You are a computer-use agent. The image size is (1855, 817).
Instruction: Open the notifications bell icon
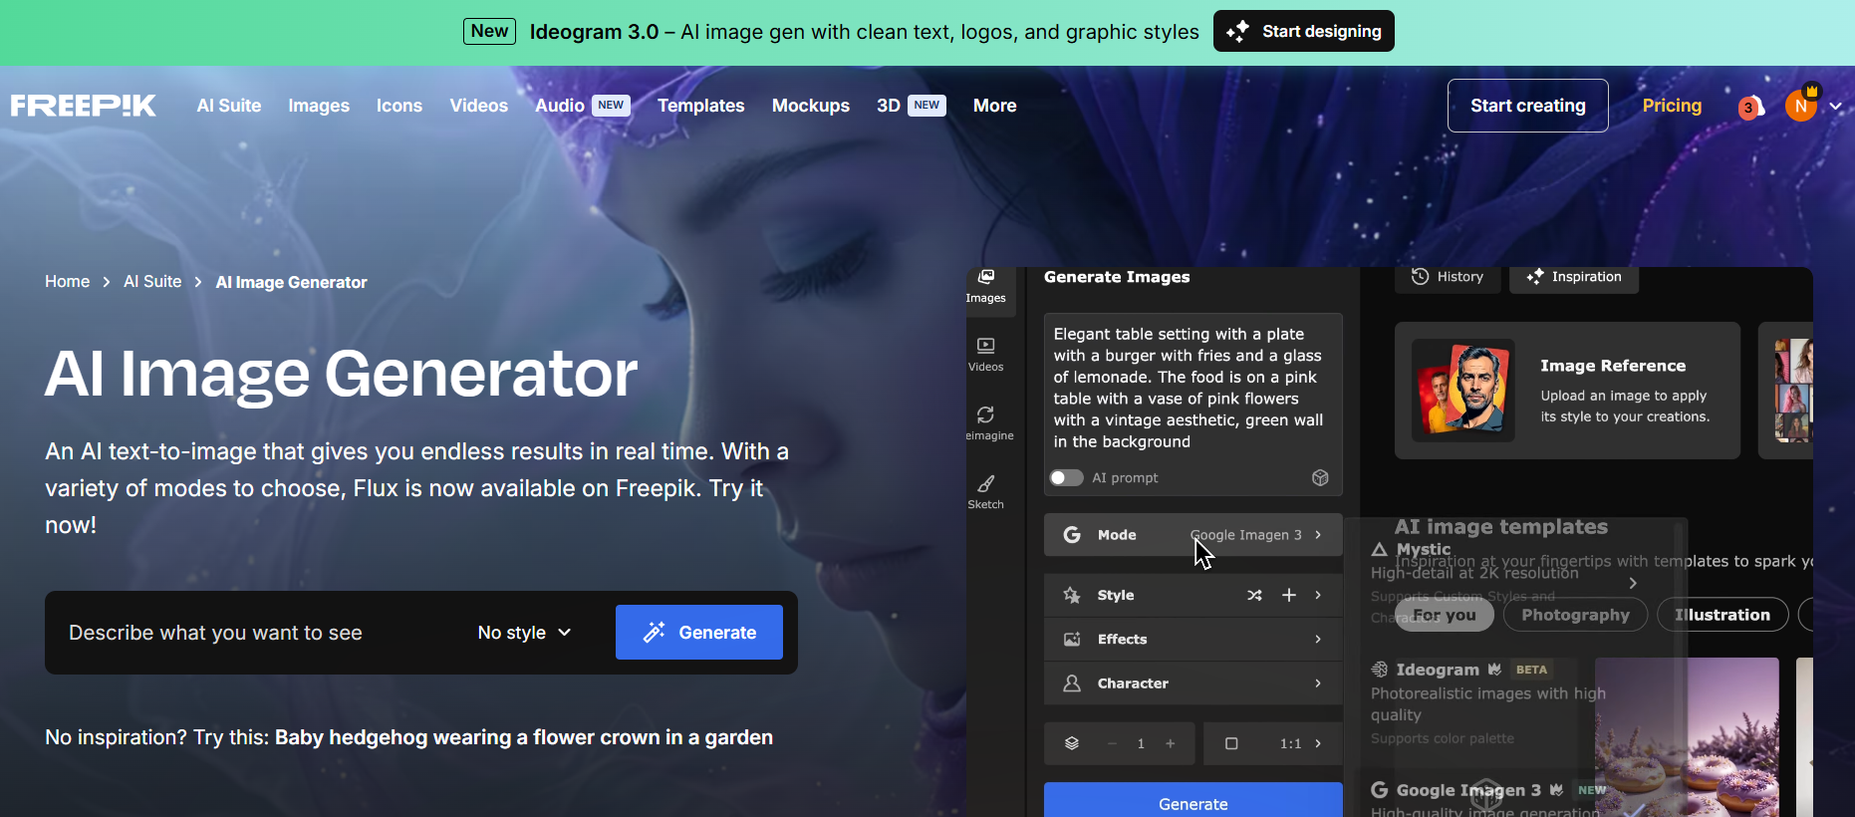coord(1751,106)
